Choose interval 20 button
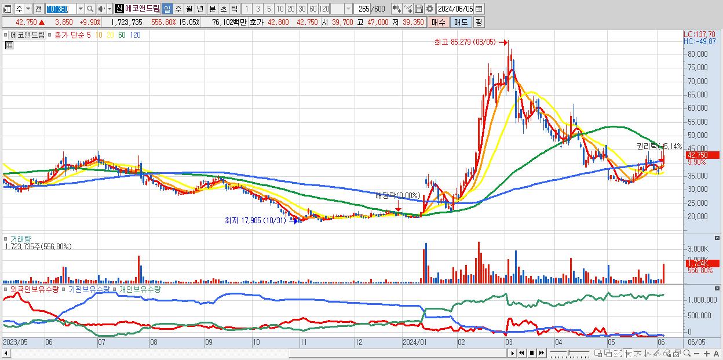The image size is (723, 360). pyautogui.click(x=291, y=9)
